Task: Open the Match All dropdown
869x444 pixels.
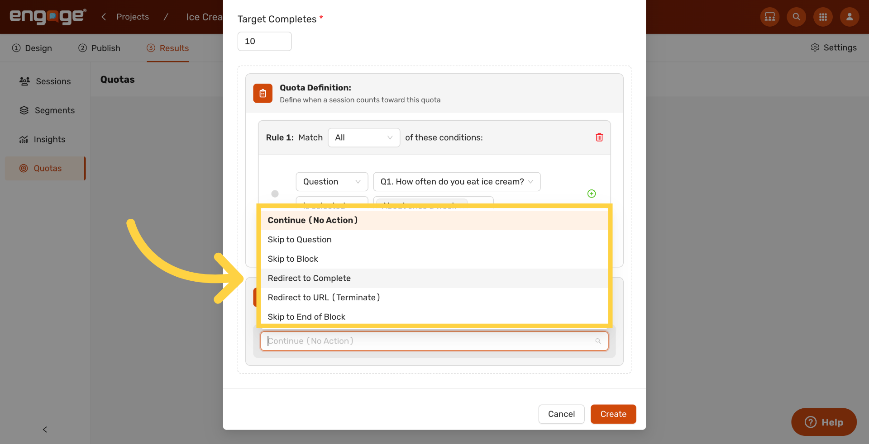Action: tap(363, 137)
